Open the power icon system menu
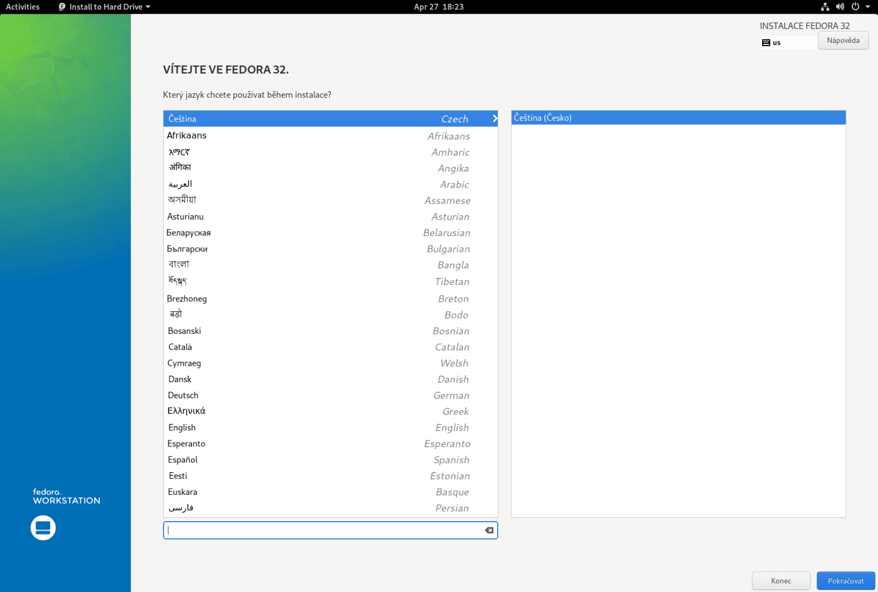878x592 pixels. pos(856,7)
